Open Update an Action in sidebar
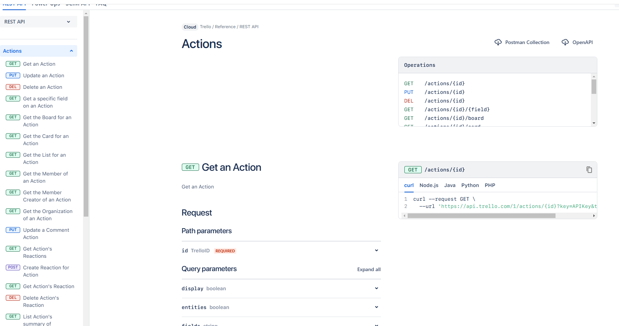This screenshot has width=619, height=326. (x=44, y=75)
